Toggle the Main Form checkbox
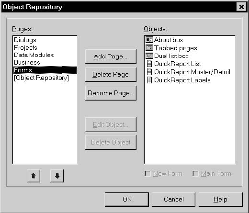Image resolution: width=249 pixels, height=213 pixels. [195, 173]
